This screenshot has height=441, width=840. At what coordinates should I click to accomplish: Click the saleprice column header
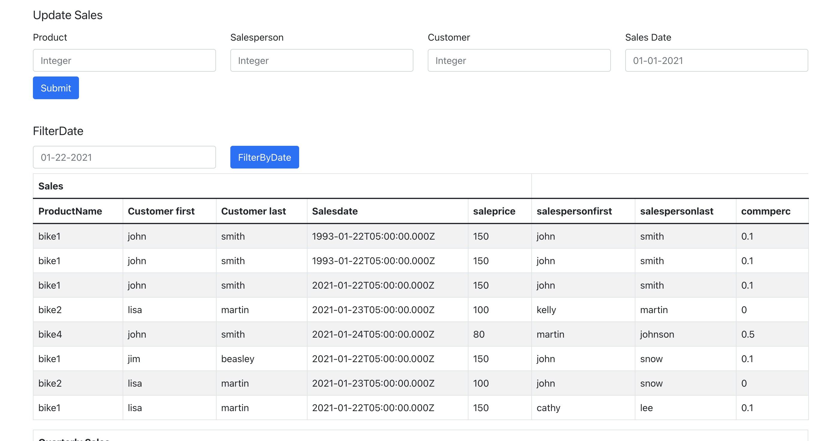500,211
